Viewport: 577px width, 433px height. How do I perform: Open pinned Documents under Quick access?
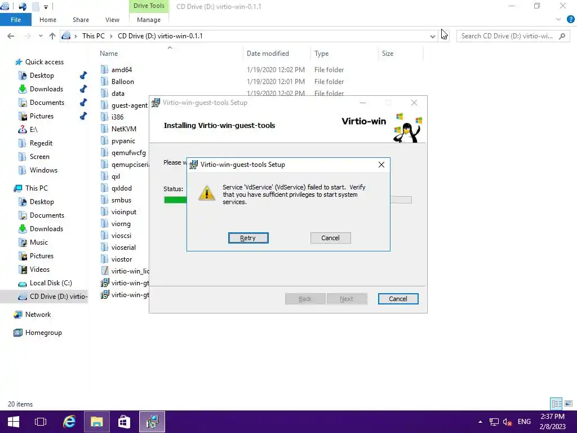tap(47, 103)
